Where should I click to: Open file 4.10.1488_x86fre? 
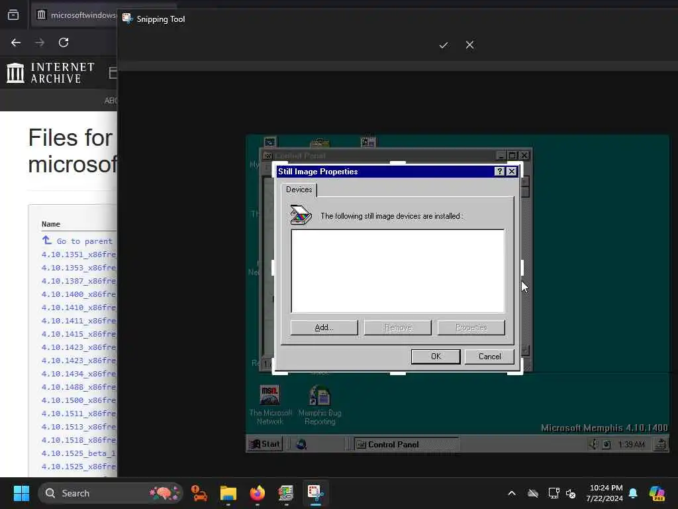tap(79, 387)
